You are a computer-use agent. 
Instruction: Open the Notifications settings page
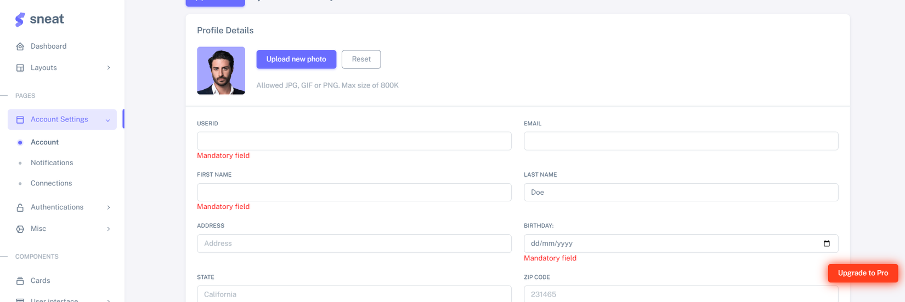pos(52,163)
